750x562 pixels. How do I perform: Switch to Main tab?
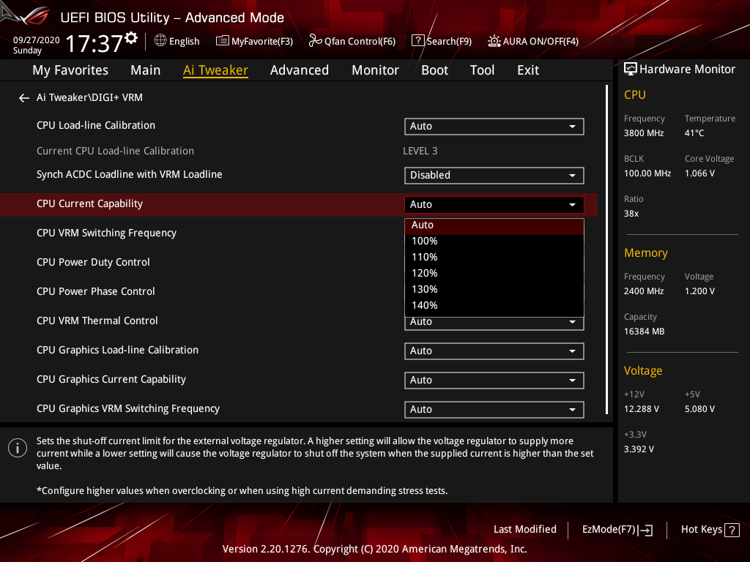click(146, 70)
